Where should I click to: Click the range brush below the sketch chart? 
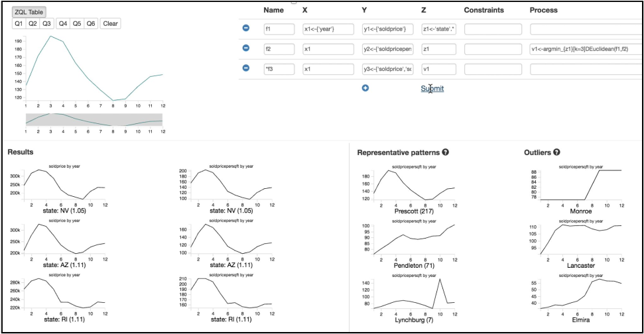(94, 119)
